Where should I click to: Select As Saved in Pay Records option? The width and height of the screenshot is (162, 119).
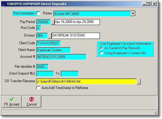pos(101,48)
